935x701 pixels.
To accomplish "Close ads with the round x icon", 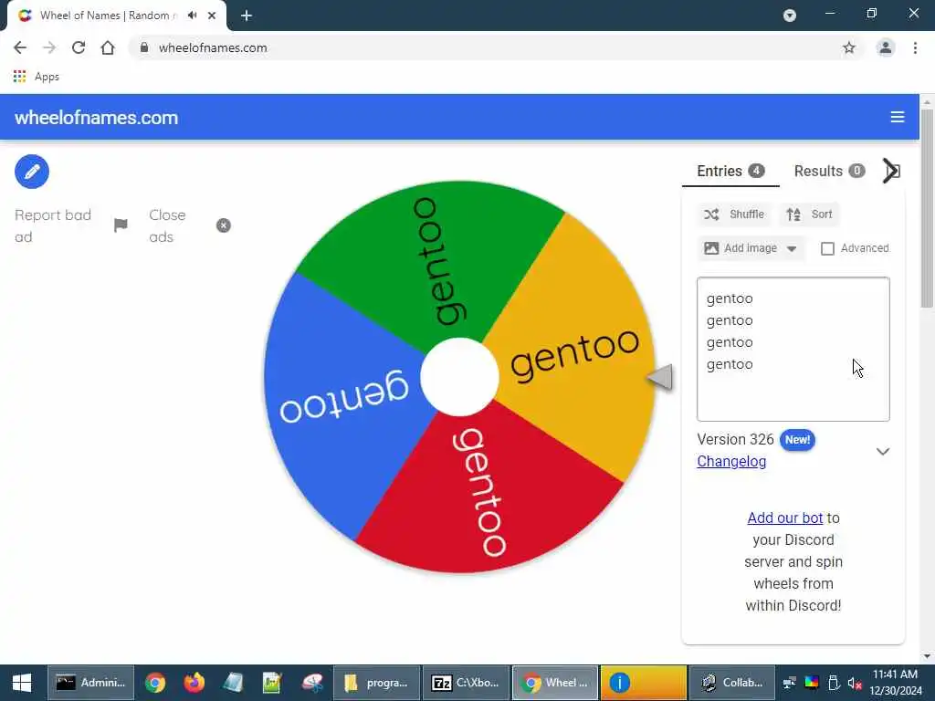I will coord(223,225).
